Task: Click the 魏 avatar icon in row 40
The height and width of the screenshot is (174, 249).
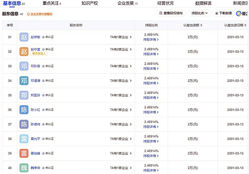Action: click(x=24, y=168)
